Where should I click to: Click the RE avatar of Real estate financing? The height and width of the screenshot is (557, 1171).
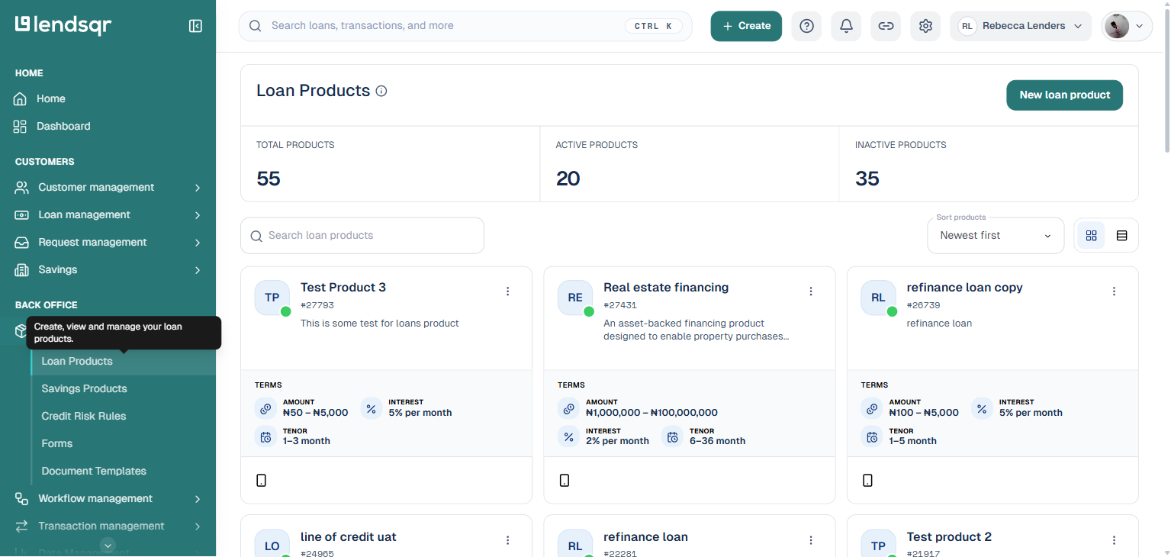[x=575, y=298]
